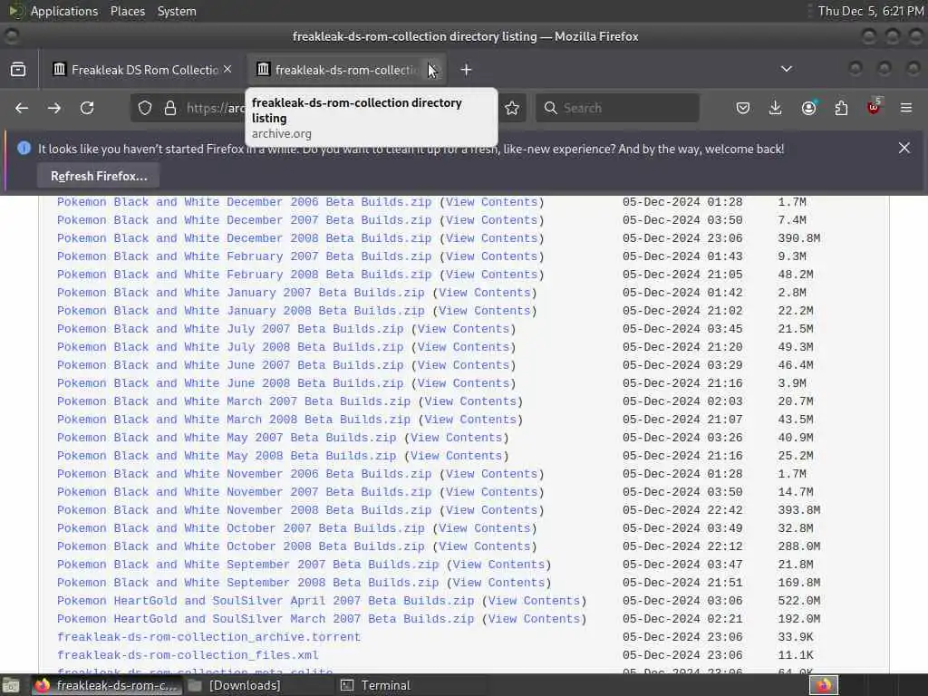
Task: View Contents of February 2007 Beta Builds
Action: point(491,256)
